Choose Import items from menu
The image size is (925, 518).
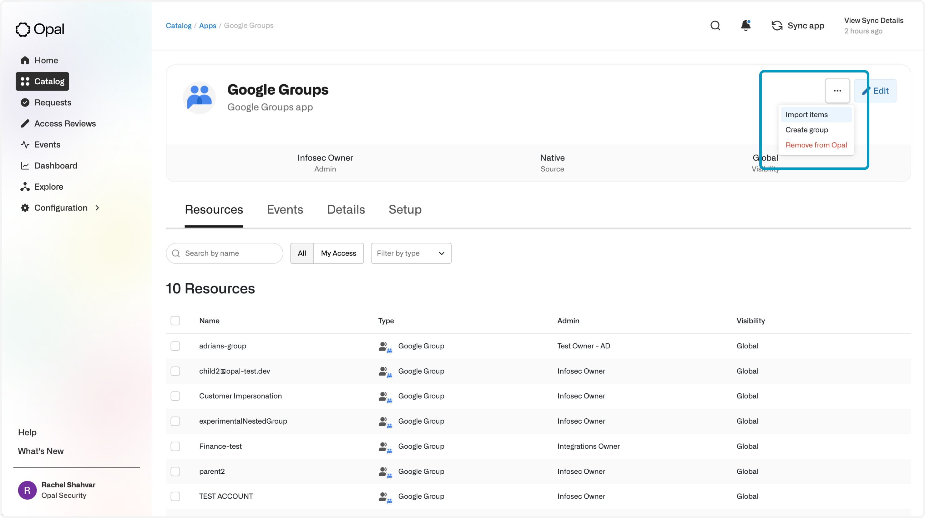click(816, 115)
